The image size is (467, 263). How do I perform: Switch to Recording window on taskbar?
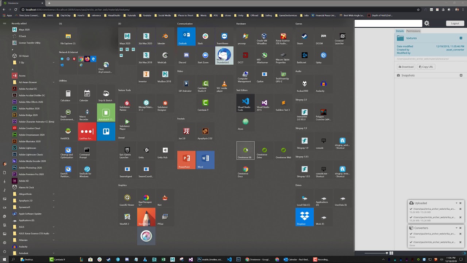point(321,259)
